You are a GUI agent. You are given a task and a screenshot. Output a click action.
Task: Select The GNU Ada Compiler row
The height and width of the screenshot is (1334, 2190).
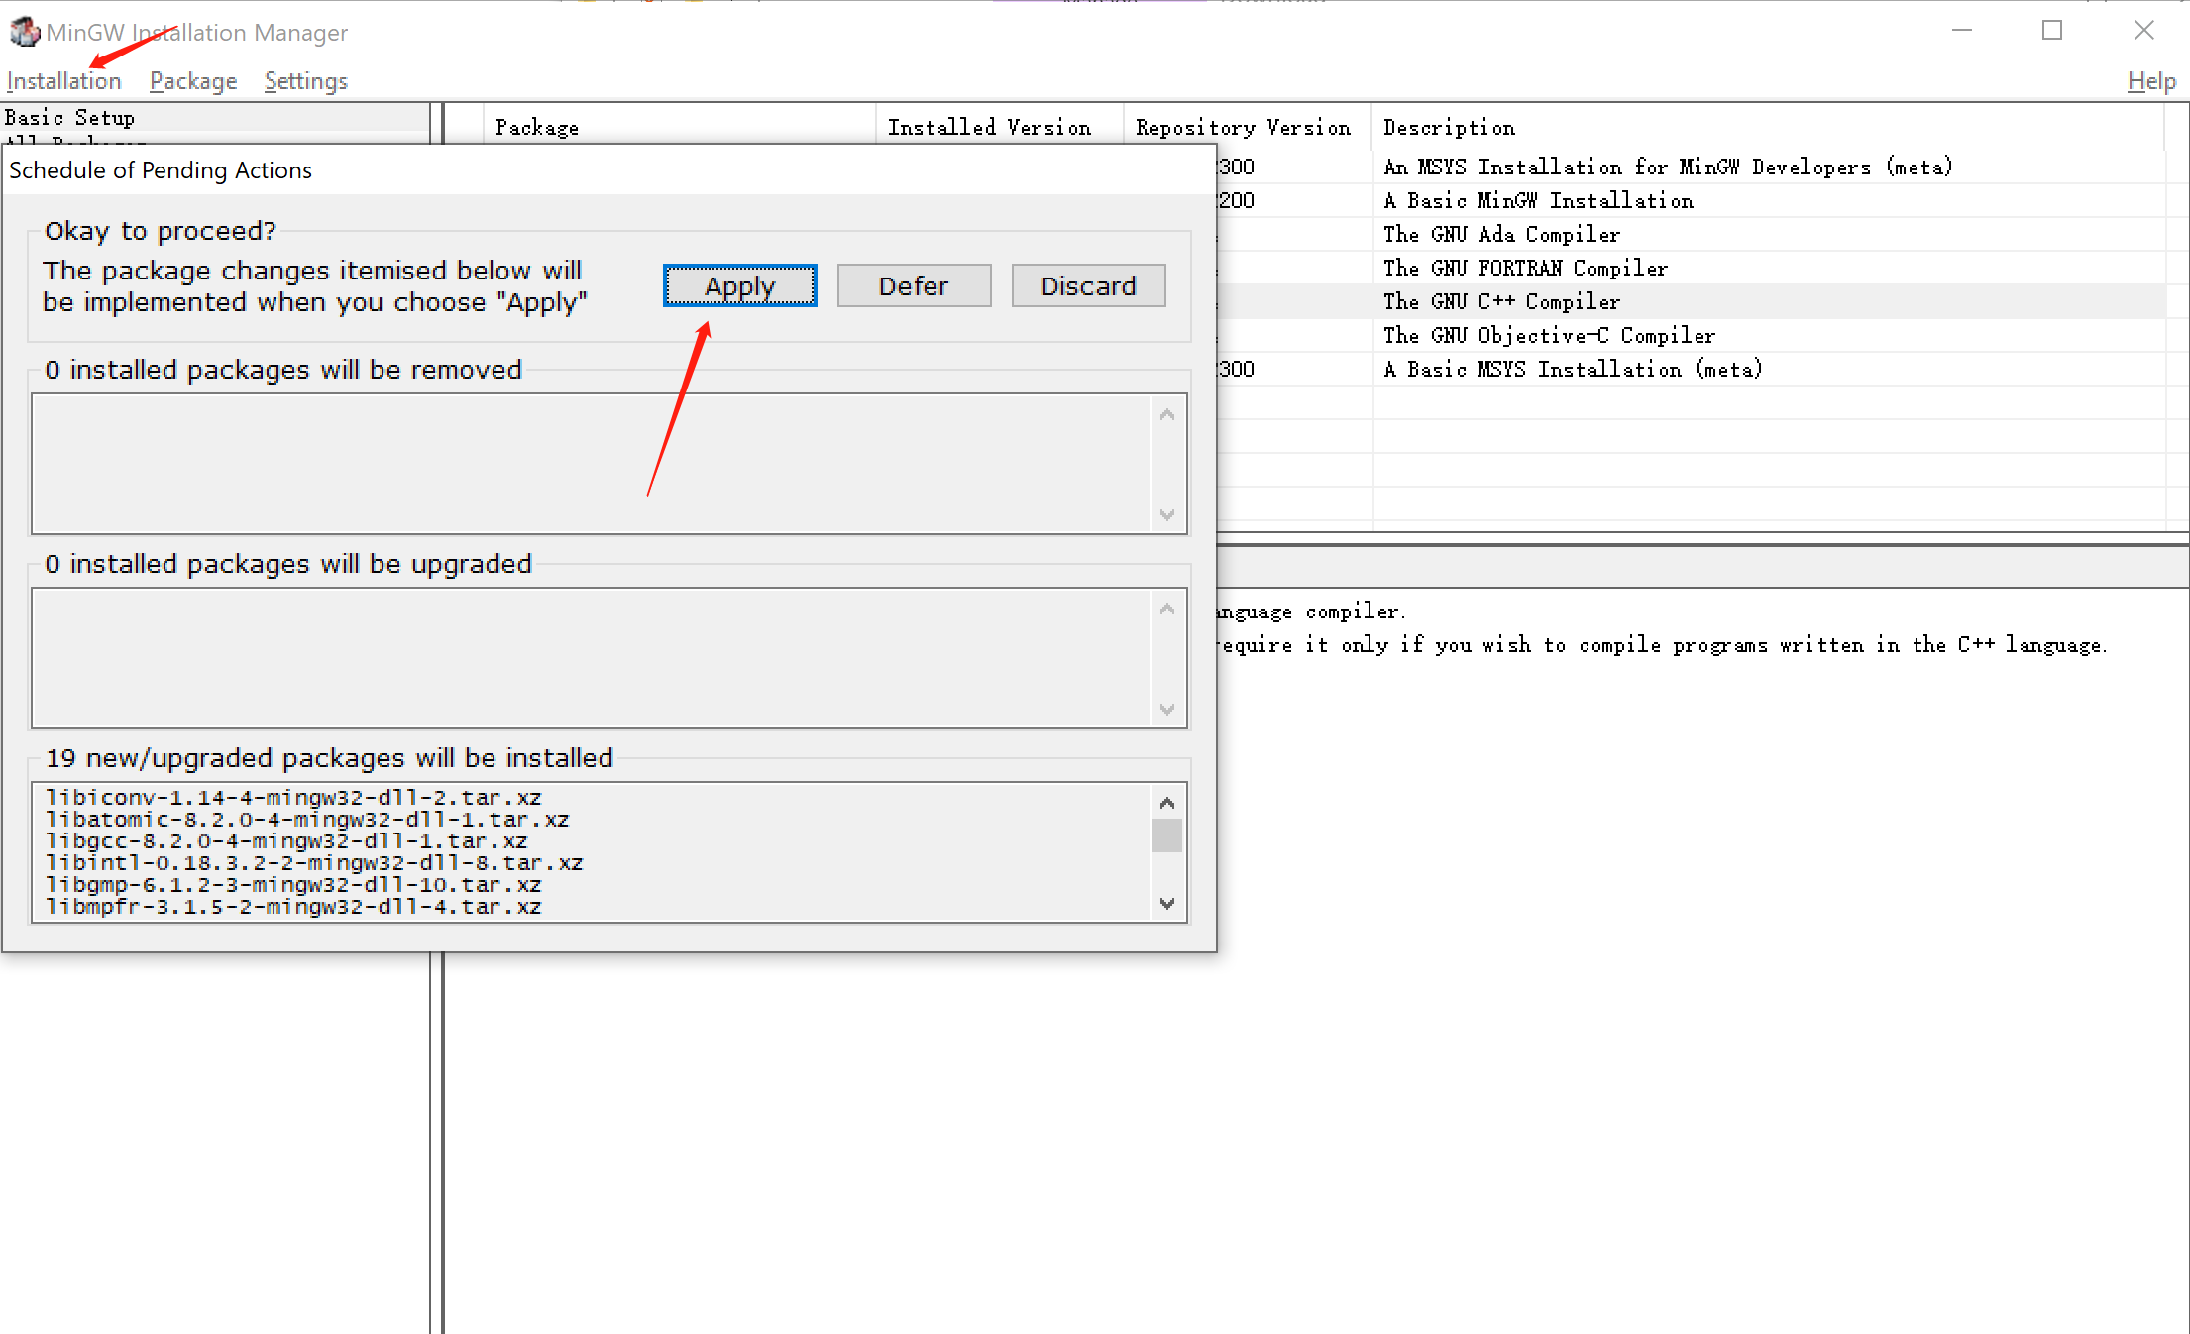coord(1500,235)
